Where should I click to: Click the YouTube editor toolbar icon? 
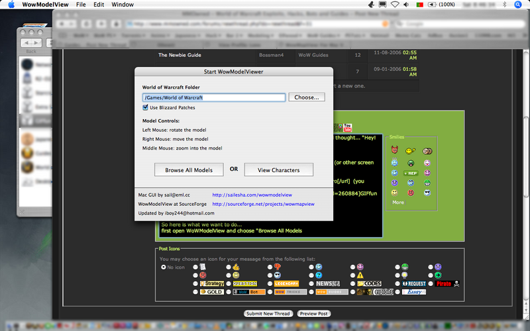[347, 127]
